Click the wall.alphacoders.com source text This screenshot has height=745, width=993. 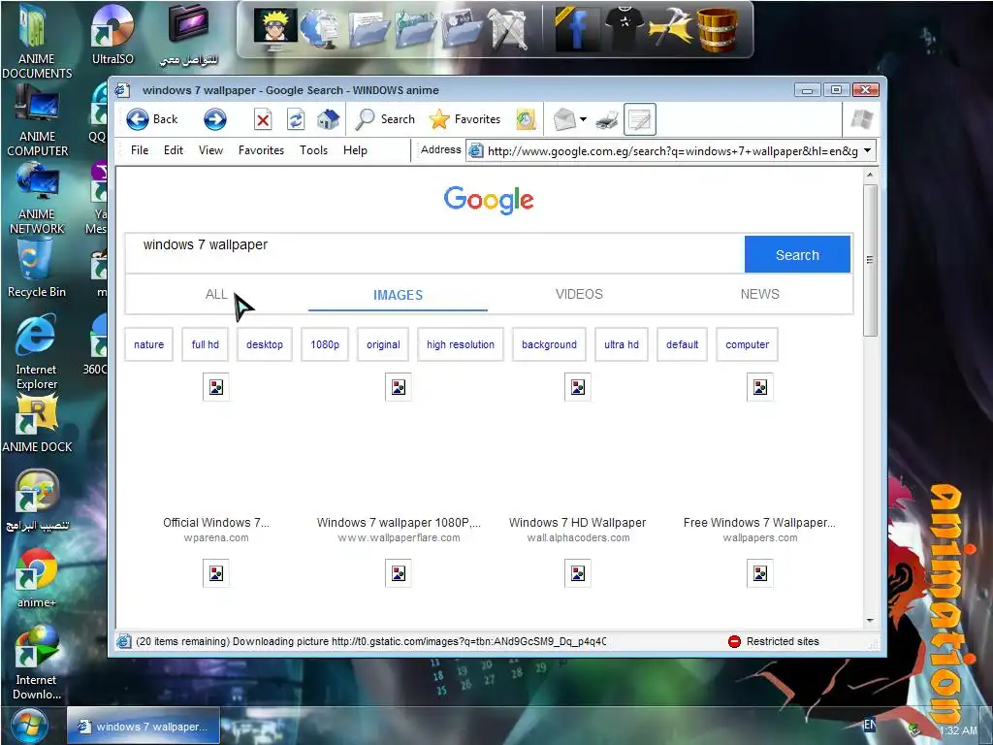pos(578,537)
